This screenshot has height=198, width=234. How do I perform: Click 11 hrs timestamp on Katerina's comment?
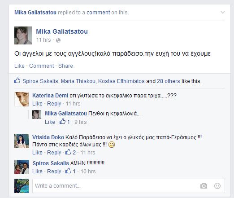(73, 104)
